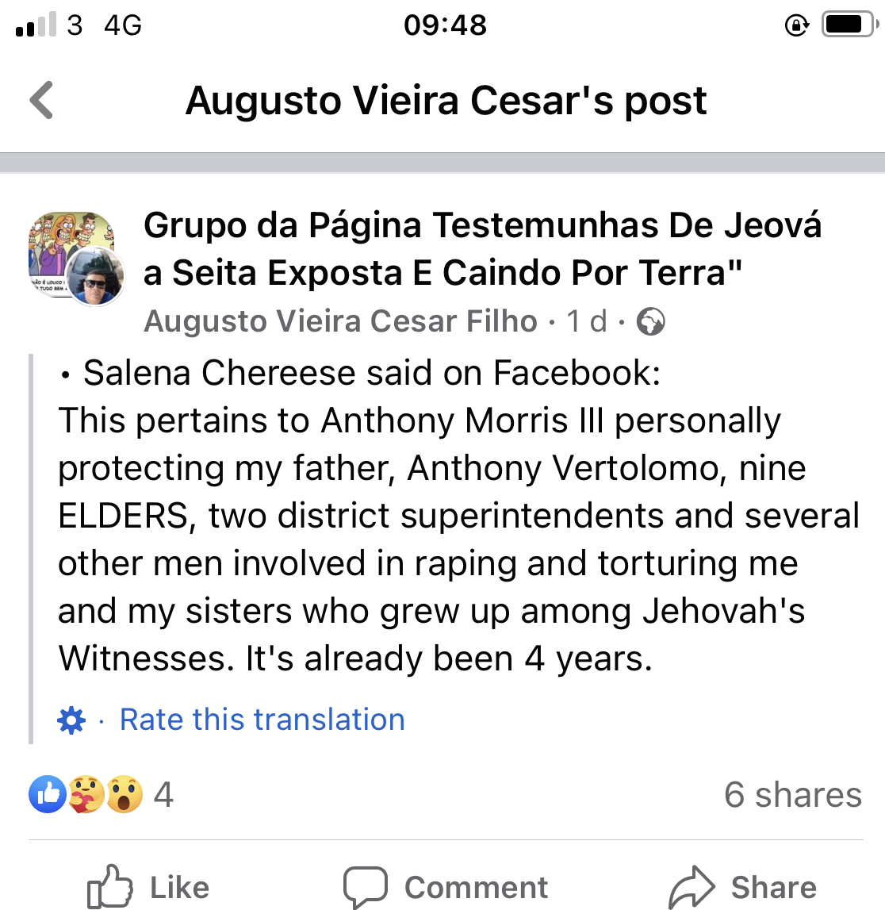Share this post

743,887
